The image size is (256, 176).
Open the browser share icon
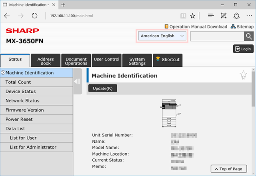point(236,16)
